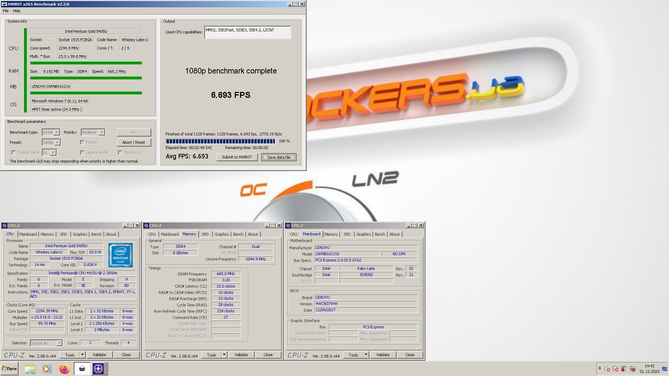Viewport: 669px width, 376px height.
Task: Click the Memory window's CPU-Z title bar icon
Action: [146, 226]
